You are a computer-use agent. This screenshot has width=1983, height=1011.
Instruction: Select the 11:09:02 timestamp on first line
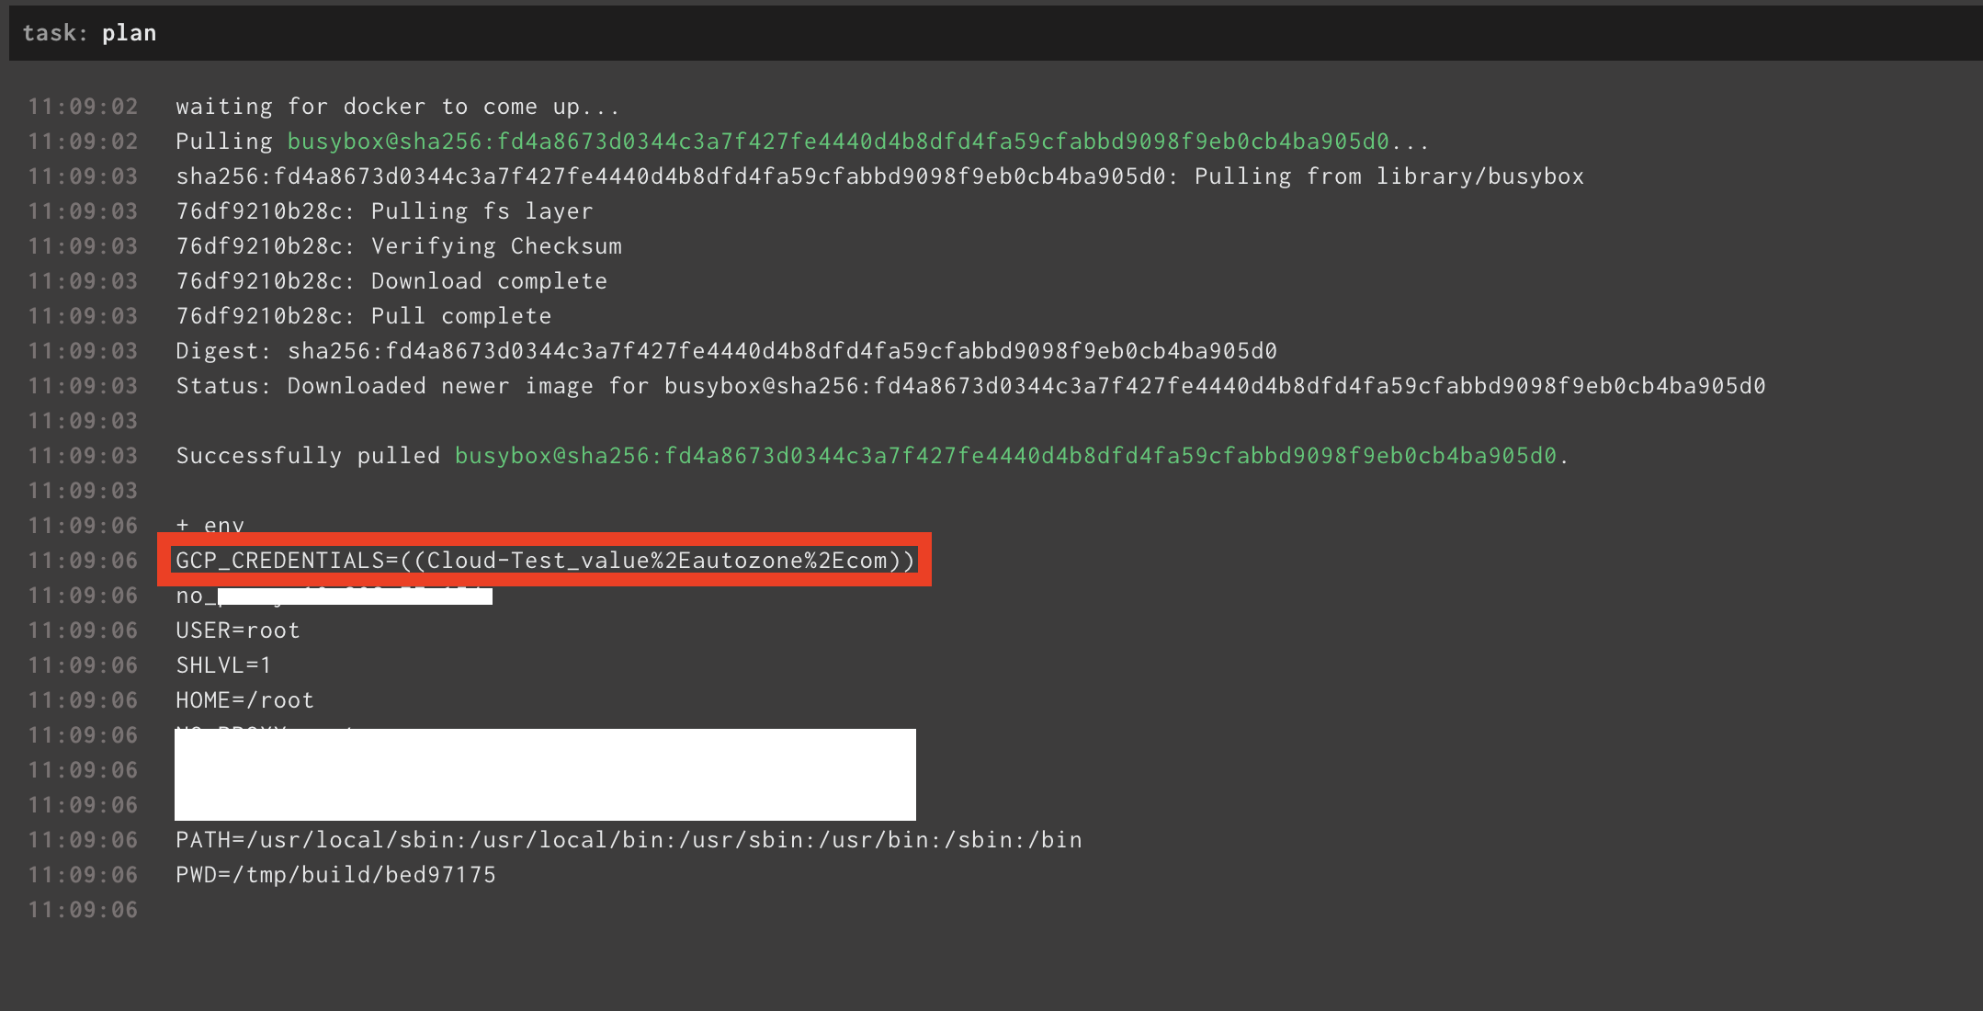(x=82, y=106)
